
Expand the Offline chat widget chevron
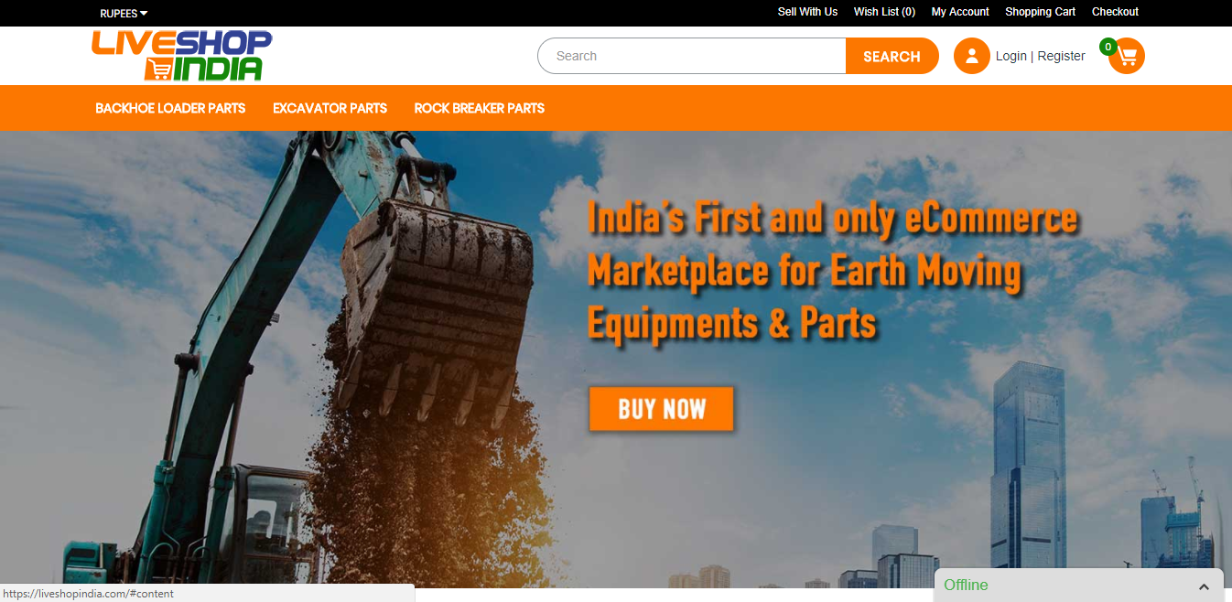[x=1204, y=586]
